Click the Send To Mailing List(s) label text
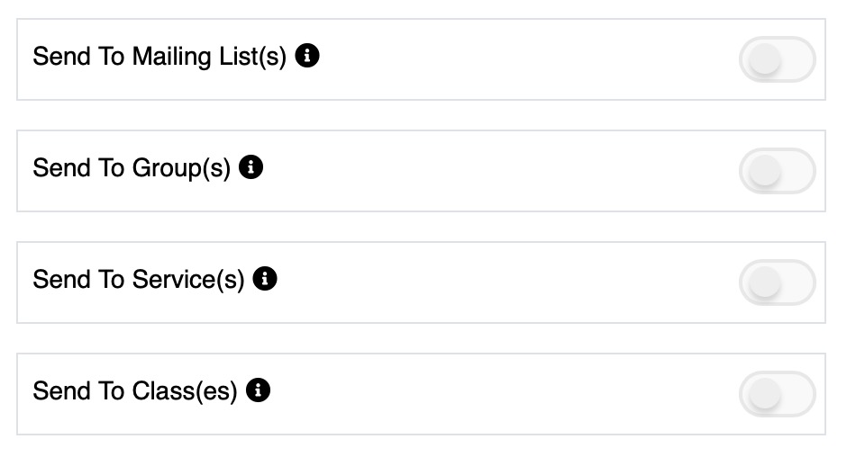This screenshot has height=457, width=847. [x=159, y=57]
